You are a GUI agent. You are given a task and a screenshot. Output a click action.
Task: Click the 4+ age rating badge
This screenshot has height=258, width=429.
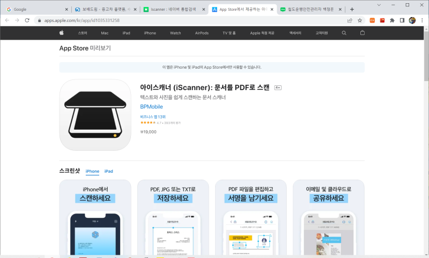[x=278, y=87]
